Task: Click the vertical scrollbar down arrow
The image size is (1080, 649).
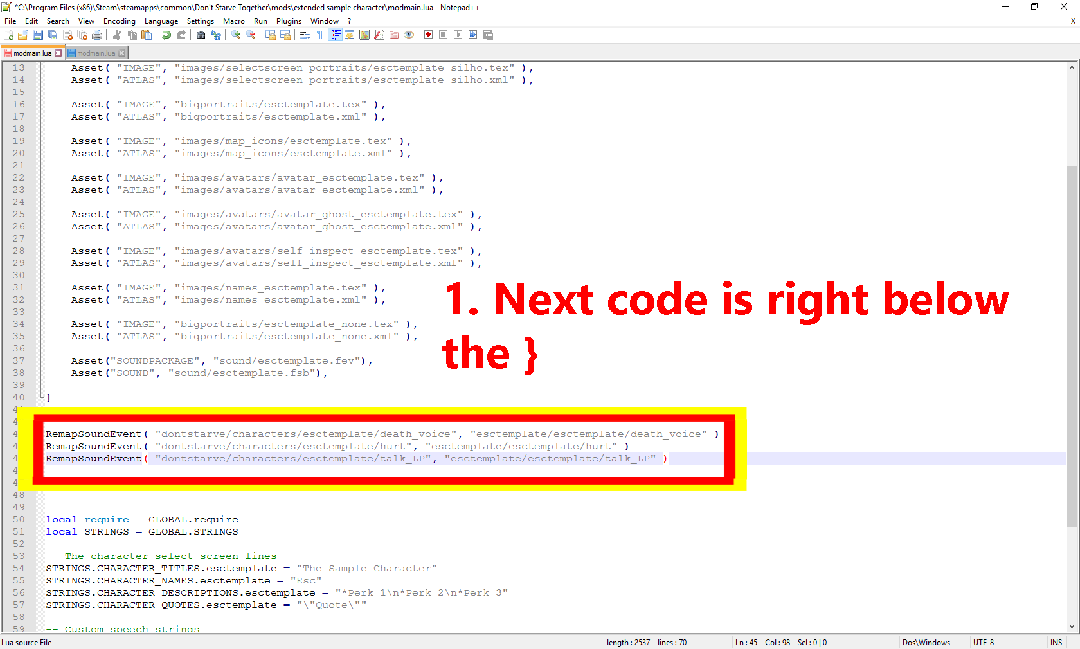Action: point(1072,627)
